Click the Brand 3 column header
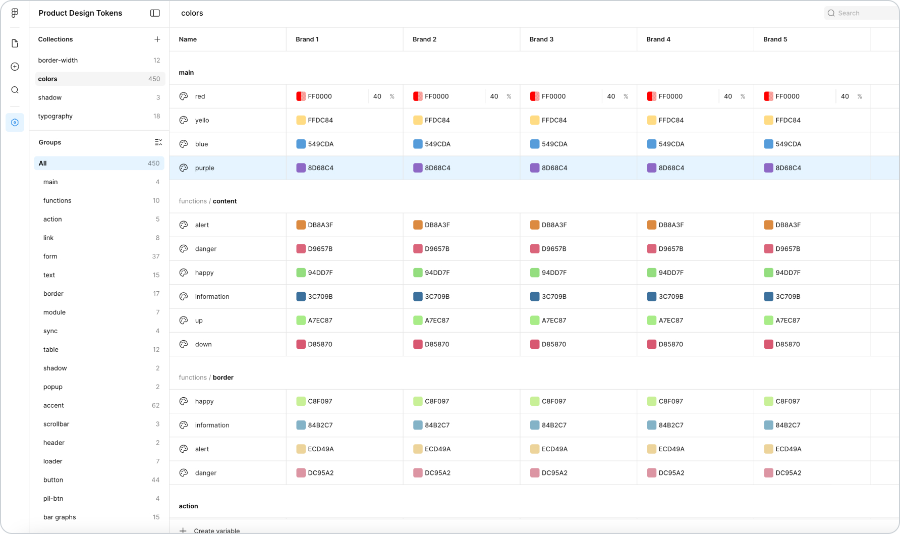 pyautogui.click(x=541, y=39)
